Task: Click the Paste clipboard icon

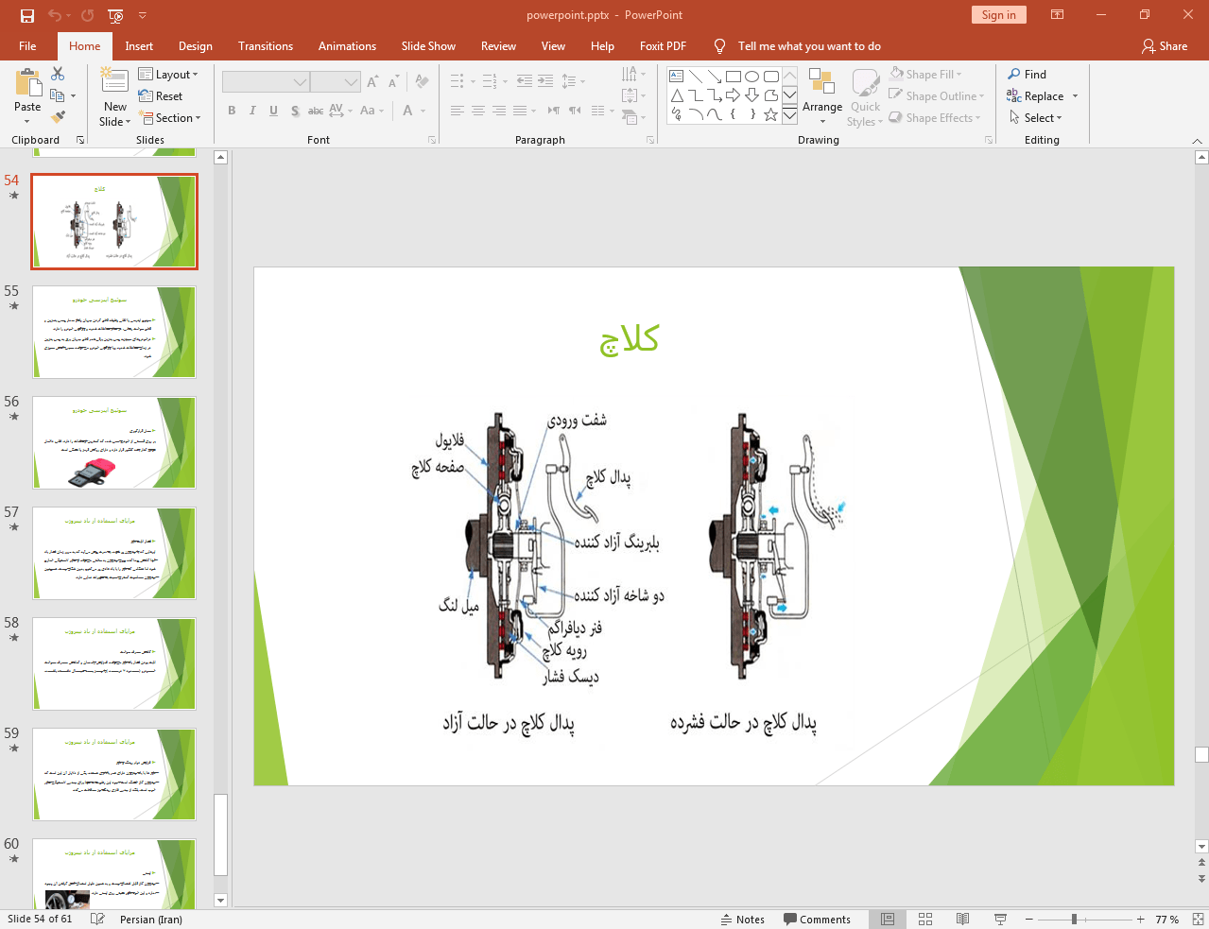Action: point(27,85)
